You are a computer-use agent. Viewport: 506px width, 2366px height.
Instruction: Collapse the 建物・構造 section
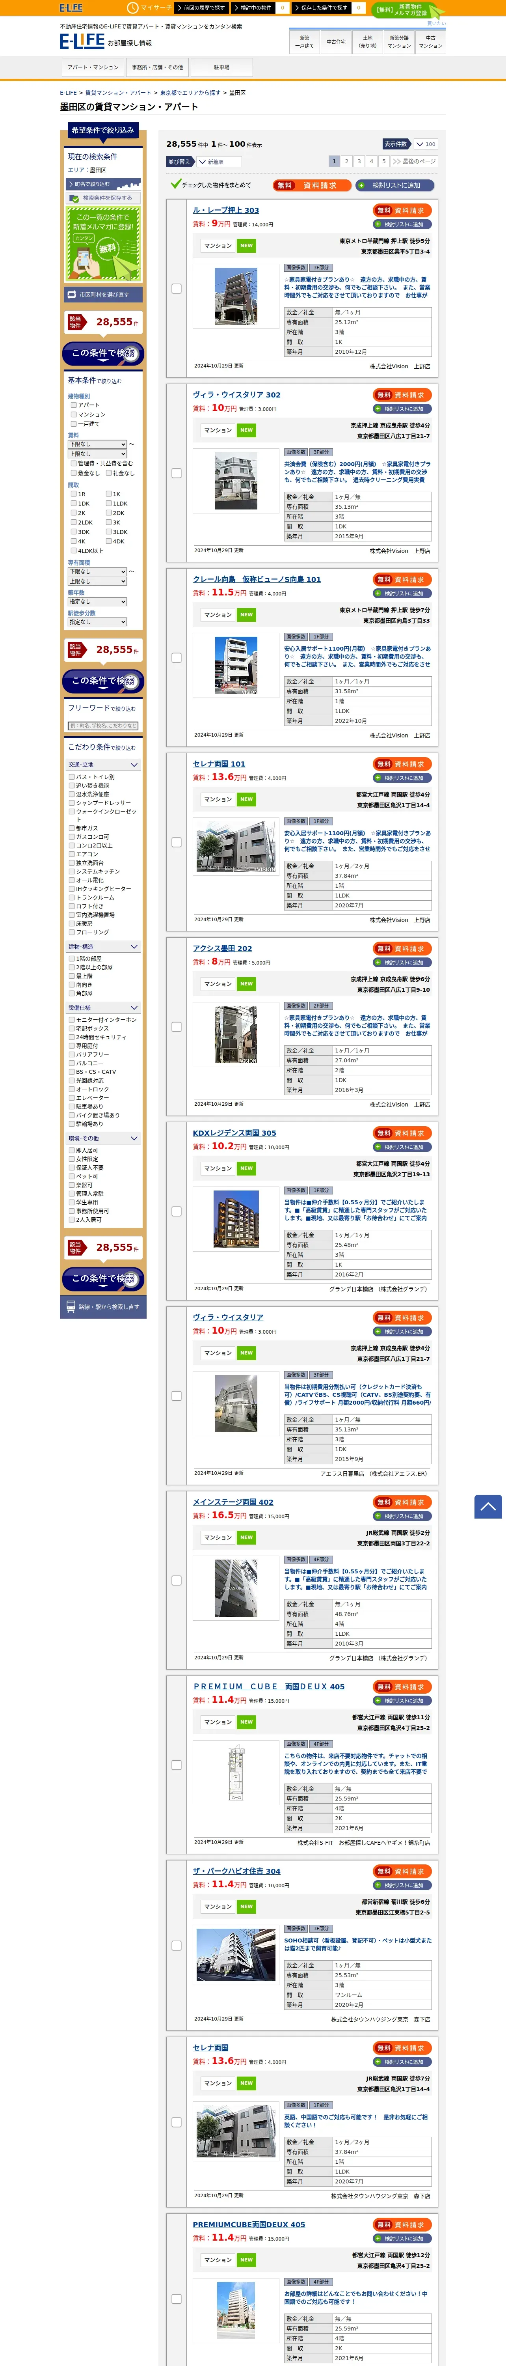click(103, 947)
